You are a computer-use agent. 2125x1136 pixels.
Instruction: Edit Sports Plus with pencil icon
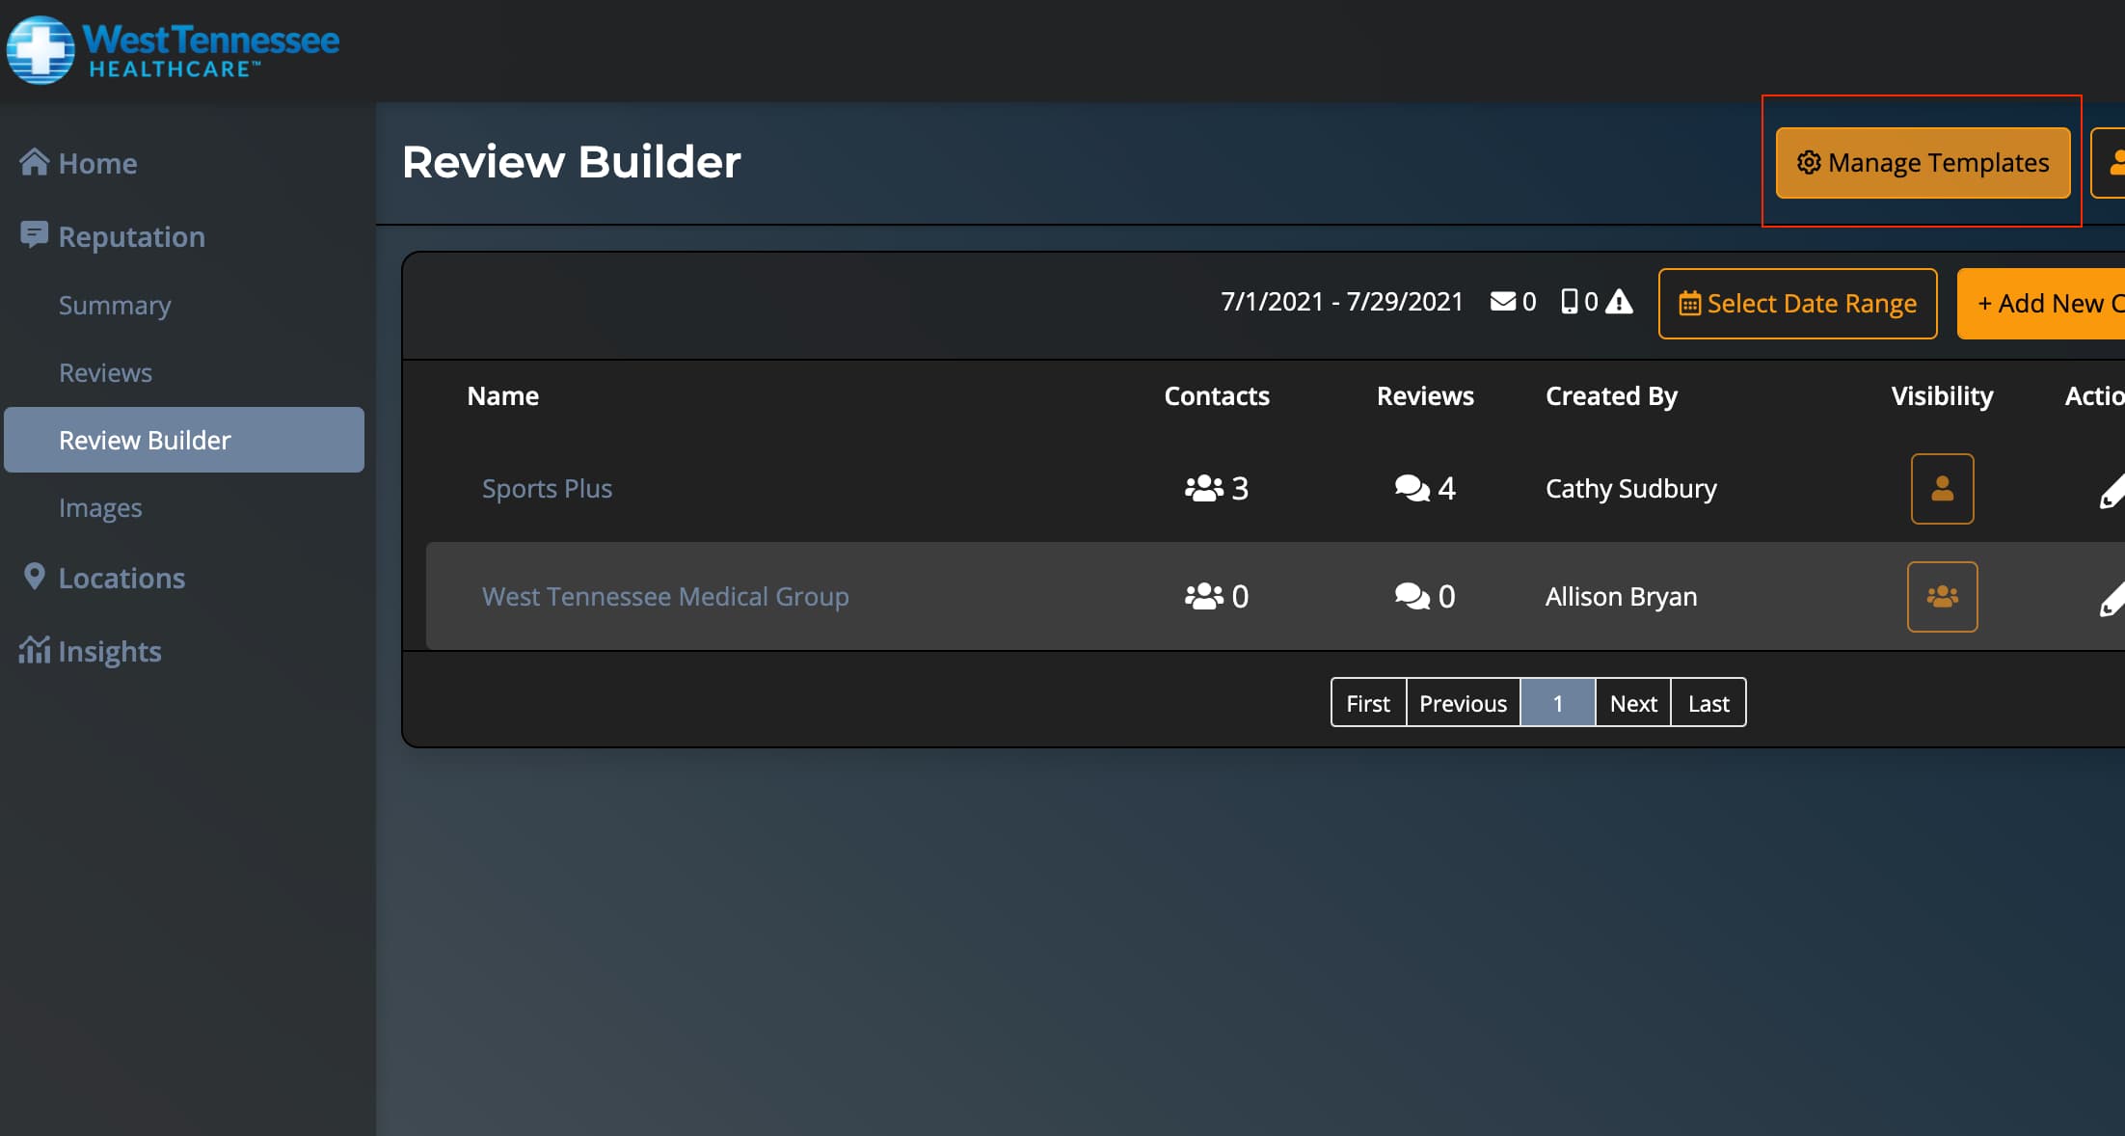click(2112, 491)
